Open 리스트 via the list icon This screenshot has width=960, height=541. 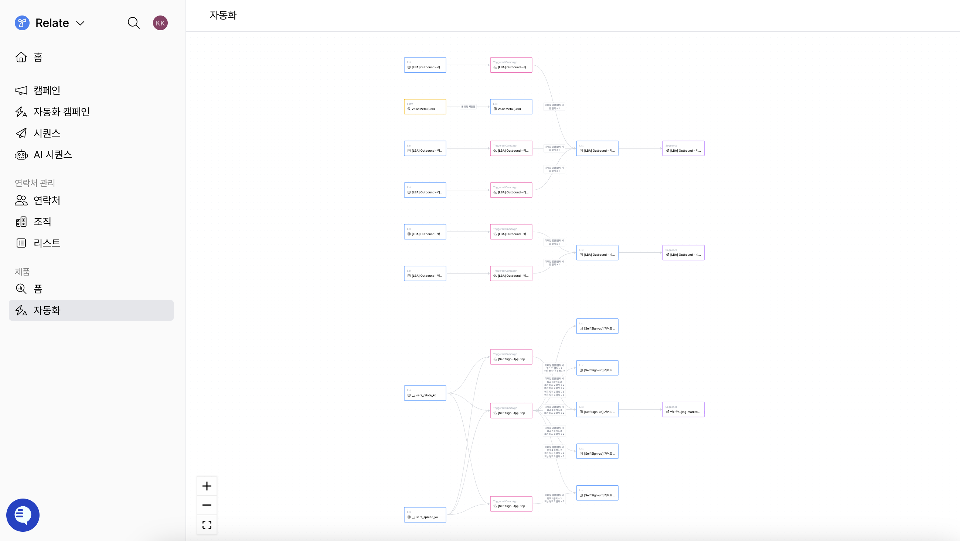tap(21, 242)
